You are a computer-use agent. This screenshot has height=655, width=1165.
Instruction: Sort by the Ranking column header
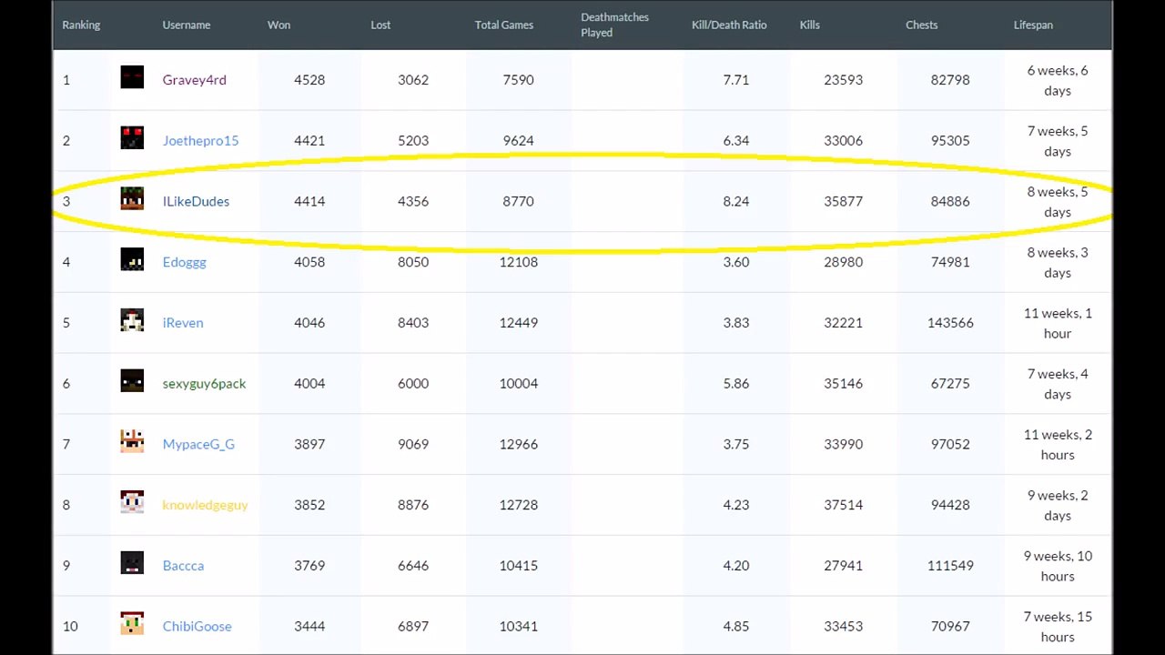click(81, 25)
